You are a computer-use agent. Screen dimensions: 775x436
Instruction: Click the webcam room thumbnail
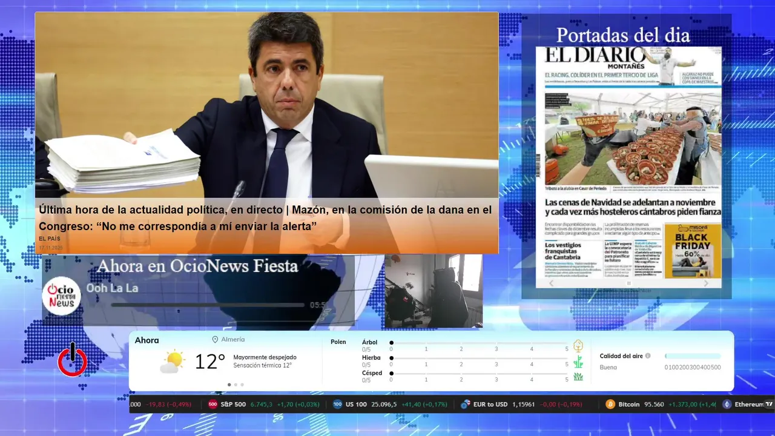[434, 291]
